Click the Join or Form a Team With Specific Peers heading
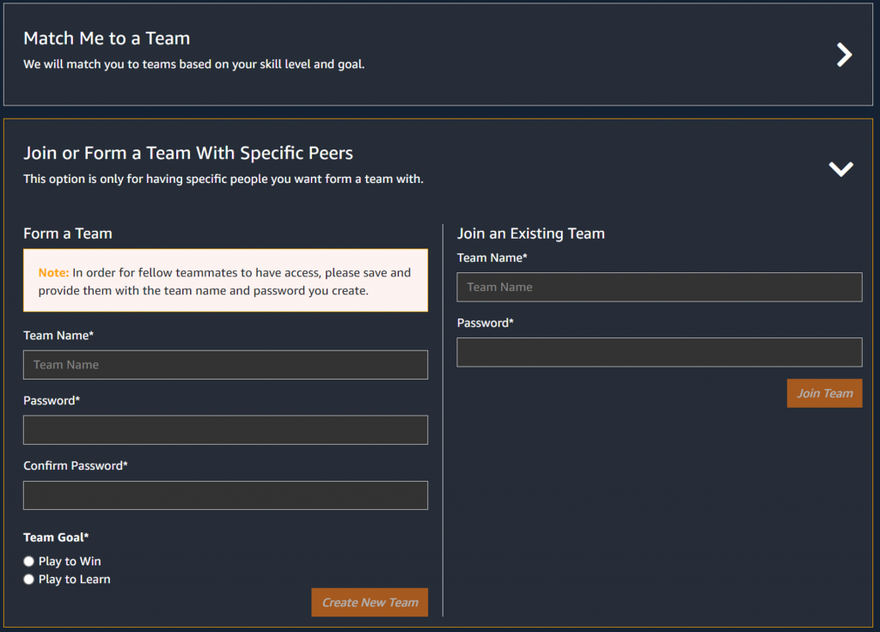This screenshot has width=880, height=632. [188, 153]
